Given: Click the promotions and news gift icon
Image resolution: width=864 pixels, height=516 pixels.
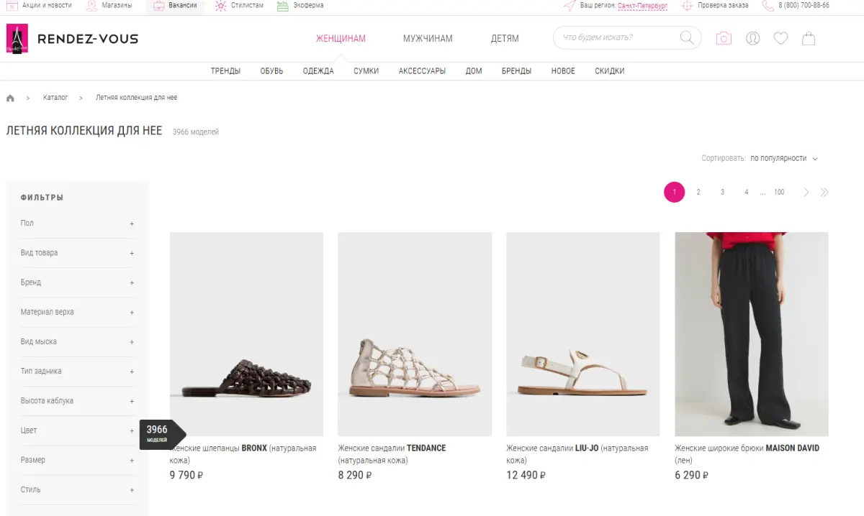Looking at the screenshot, I should tap(12, 6).
